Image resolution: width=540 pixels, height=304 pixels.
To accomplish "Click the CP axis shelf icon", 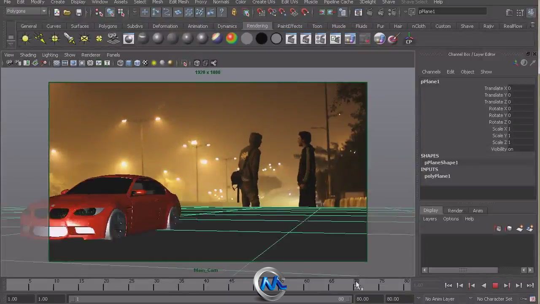I will 409,39.
